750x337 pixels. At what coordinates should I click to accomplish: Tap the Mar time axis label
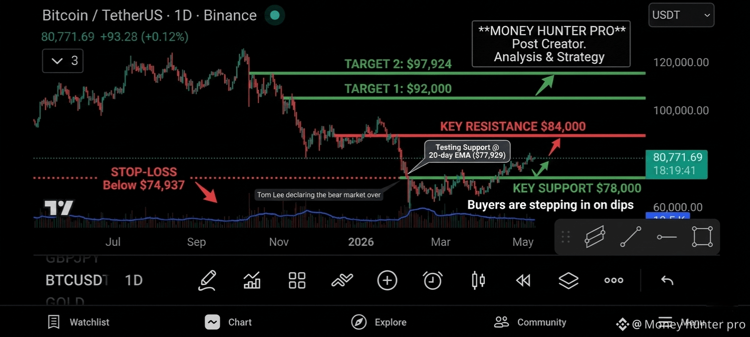(x=441, y=242)
